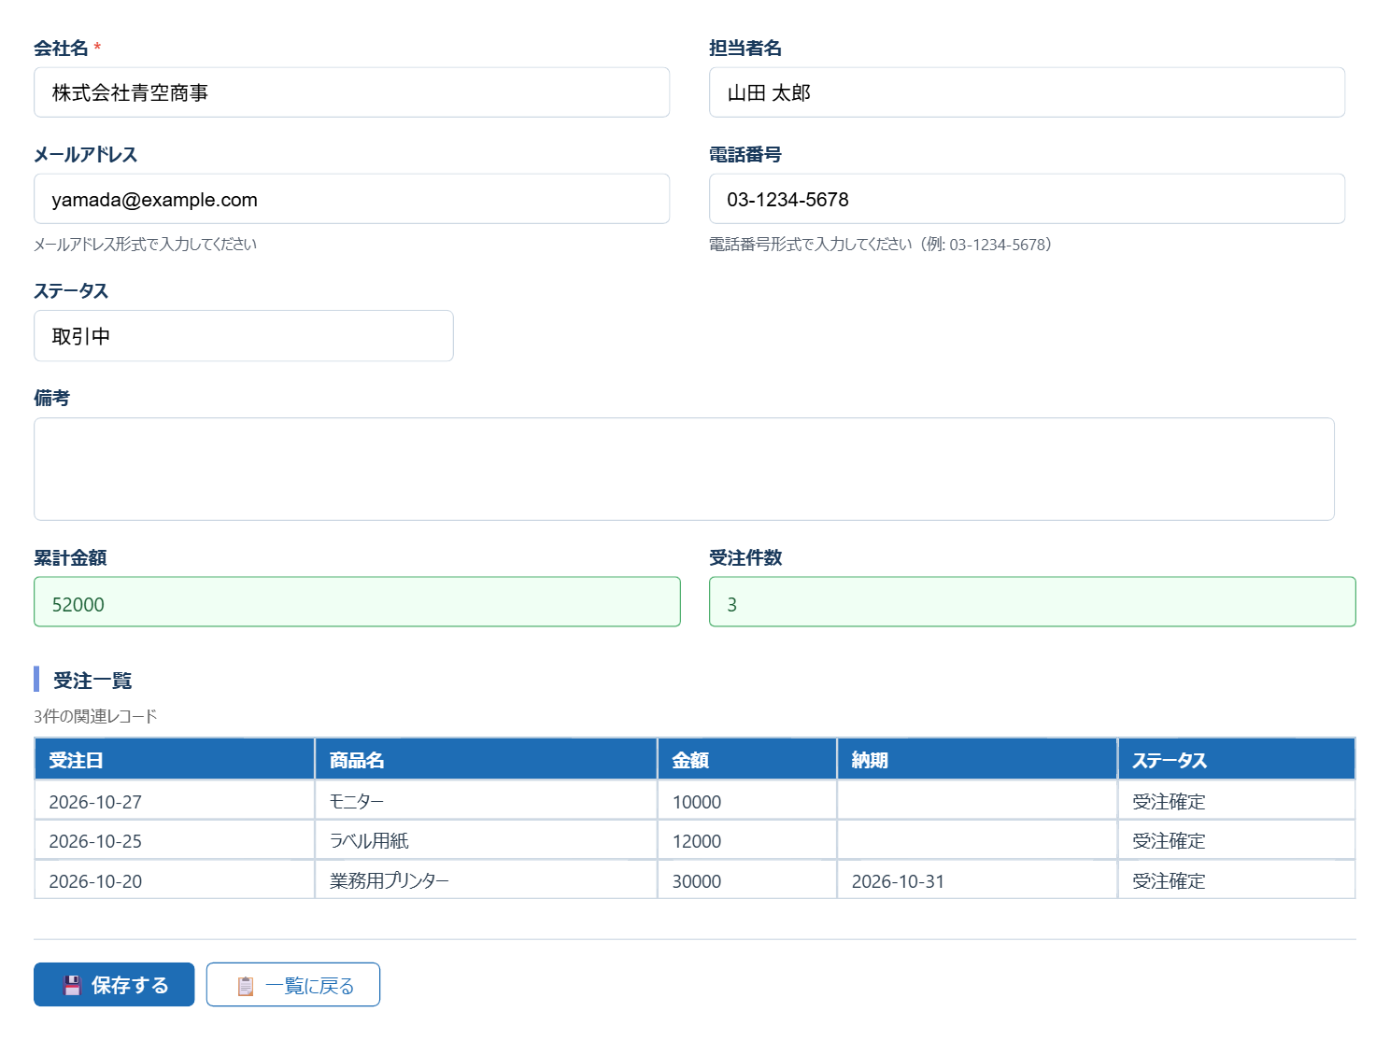Click the モニター product cell
Image resolution: width=1390 pixels, height=1040 pixels.
tap(486, 801)
